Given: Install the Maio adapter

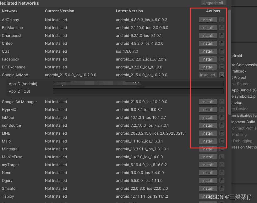Looking at the screenshot, I should (x=208, y=141).
